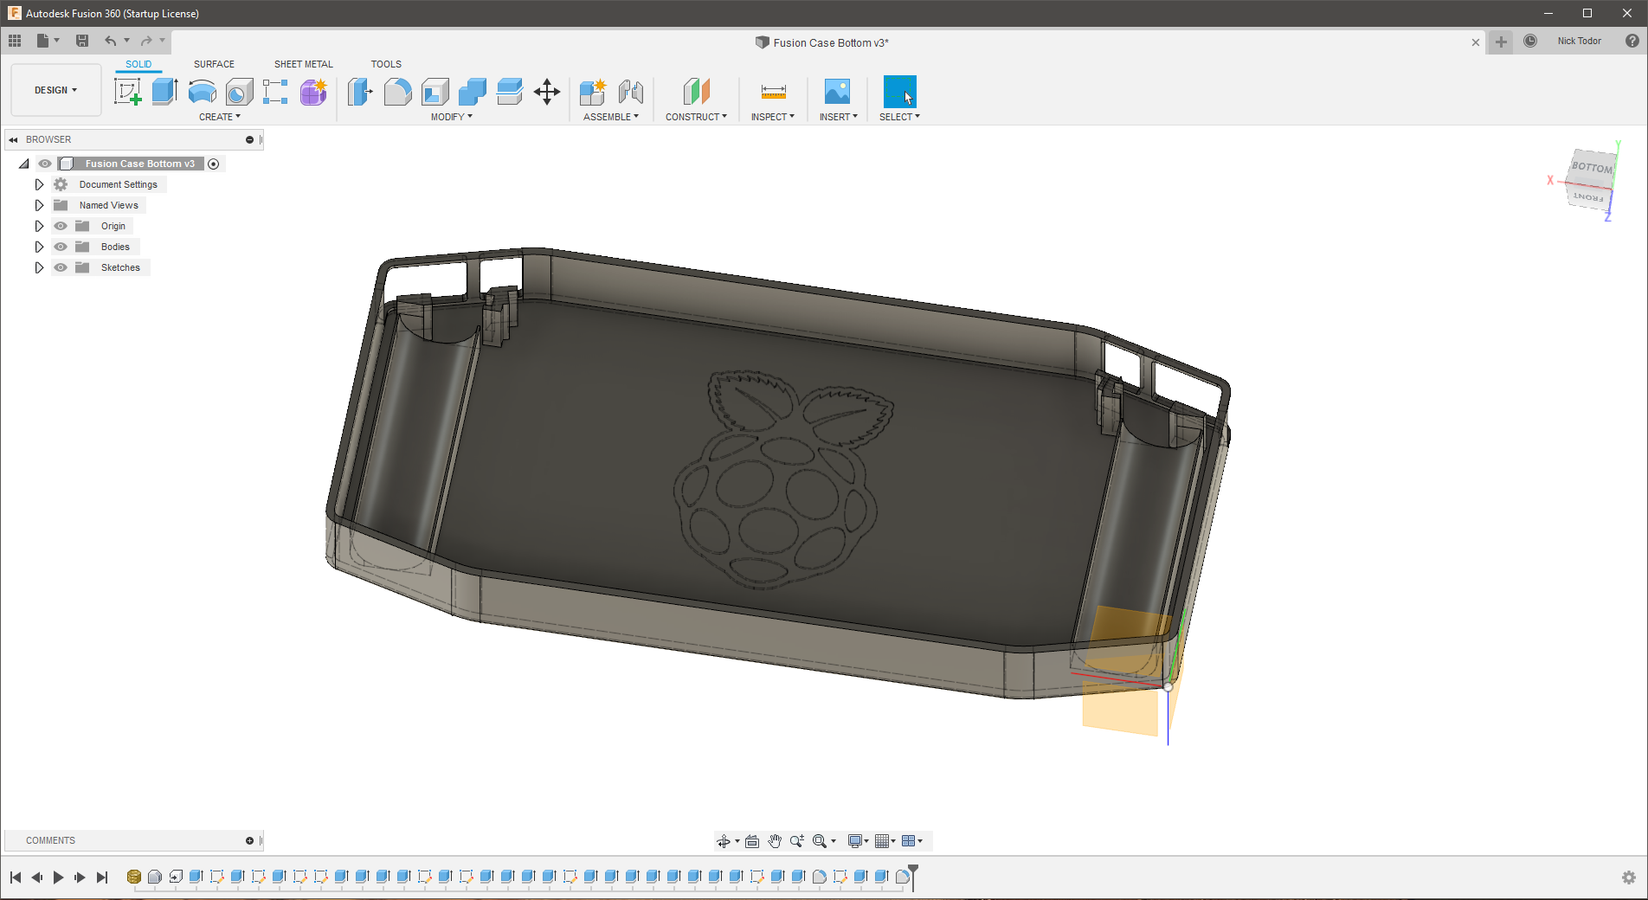Image resolution: width=1648 pixels, height=900 pixels.
Task: Play the timeline
Action: [x=58, y=877]
